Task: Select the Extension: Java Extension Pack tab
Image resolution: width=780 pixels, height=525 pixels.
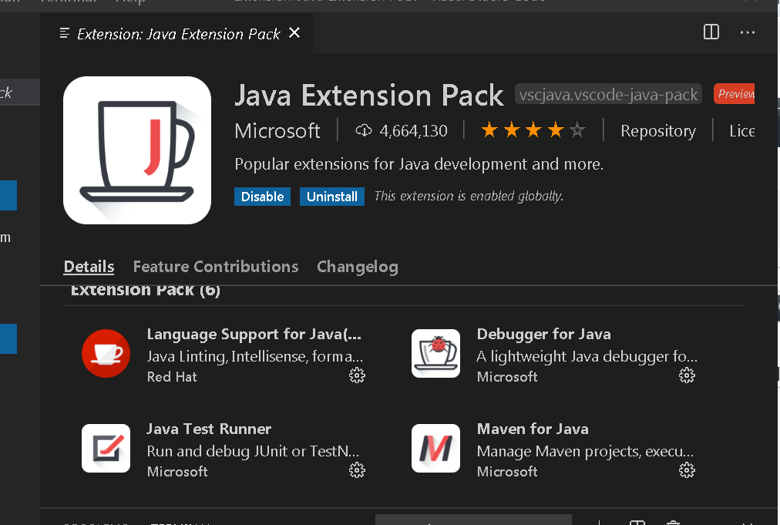Action: point(178,33)
